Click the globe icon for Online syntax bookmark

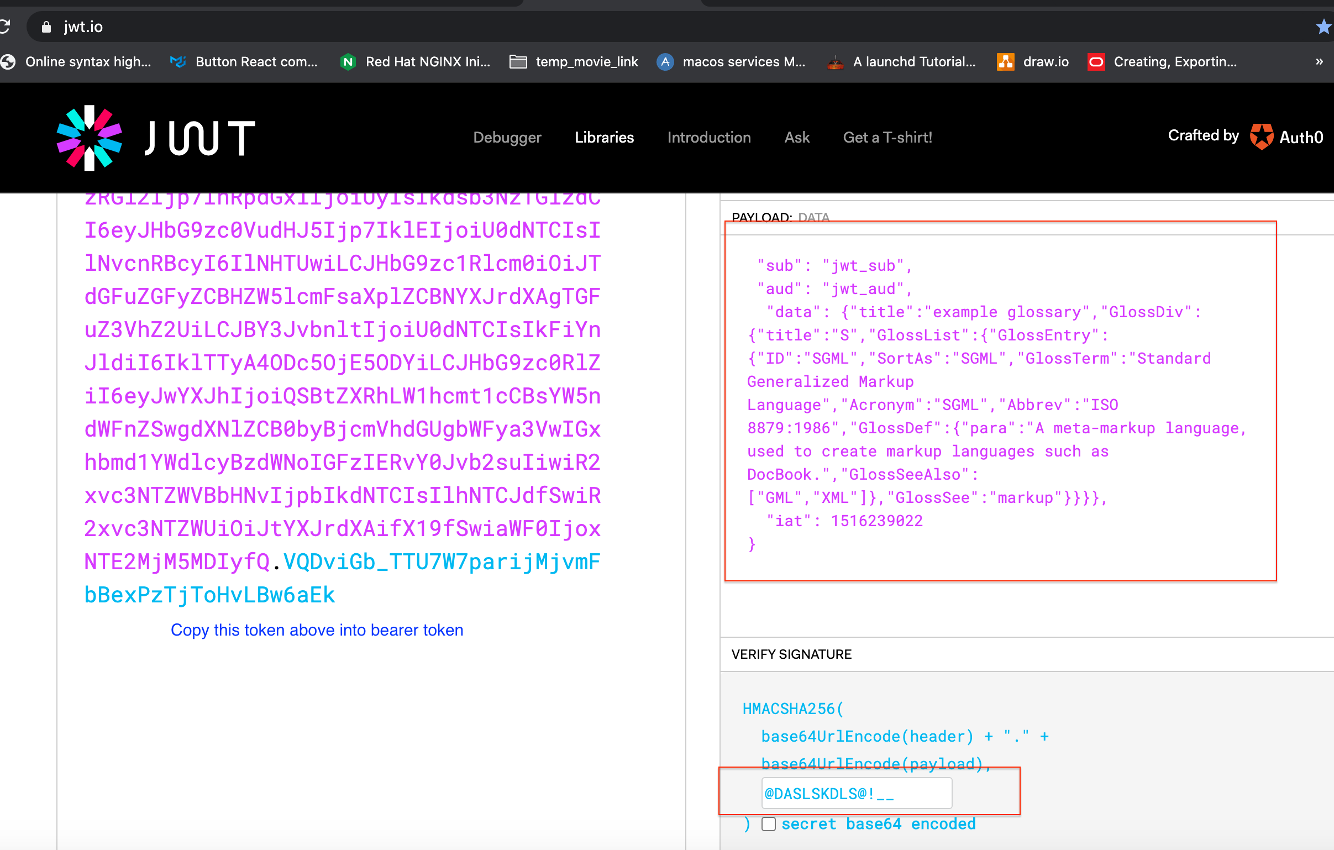point(8,61)
